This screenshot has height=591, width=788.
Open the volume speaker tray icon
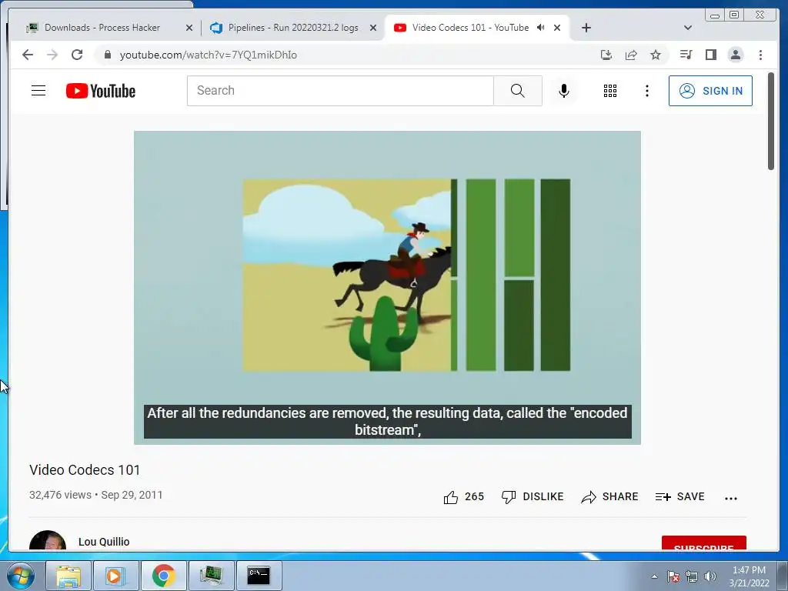pos(710,576)
